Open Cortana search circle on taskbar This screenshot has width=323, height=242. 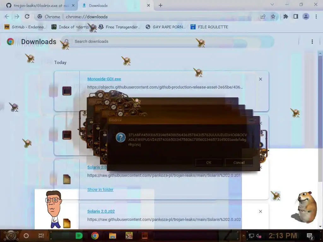[26, 236]
